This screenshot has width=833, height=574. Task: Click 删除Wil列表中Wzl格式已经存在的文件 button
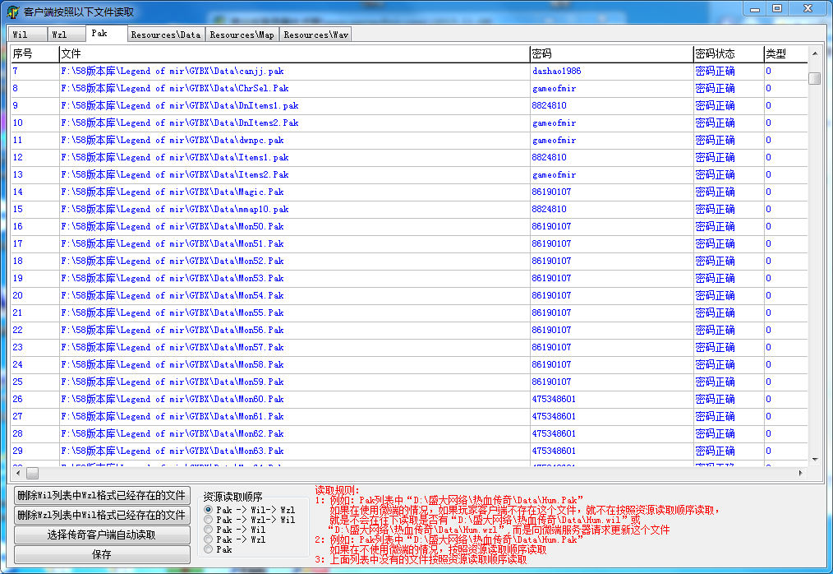coord(102,495)
